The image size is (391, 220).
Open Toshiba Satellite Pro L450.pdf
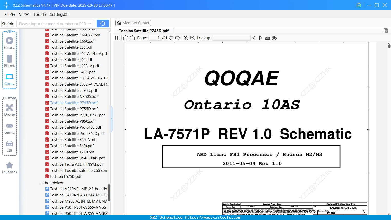(76, 127)
